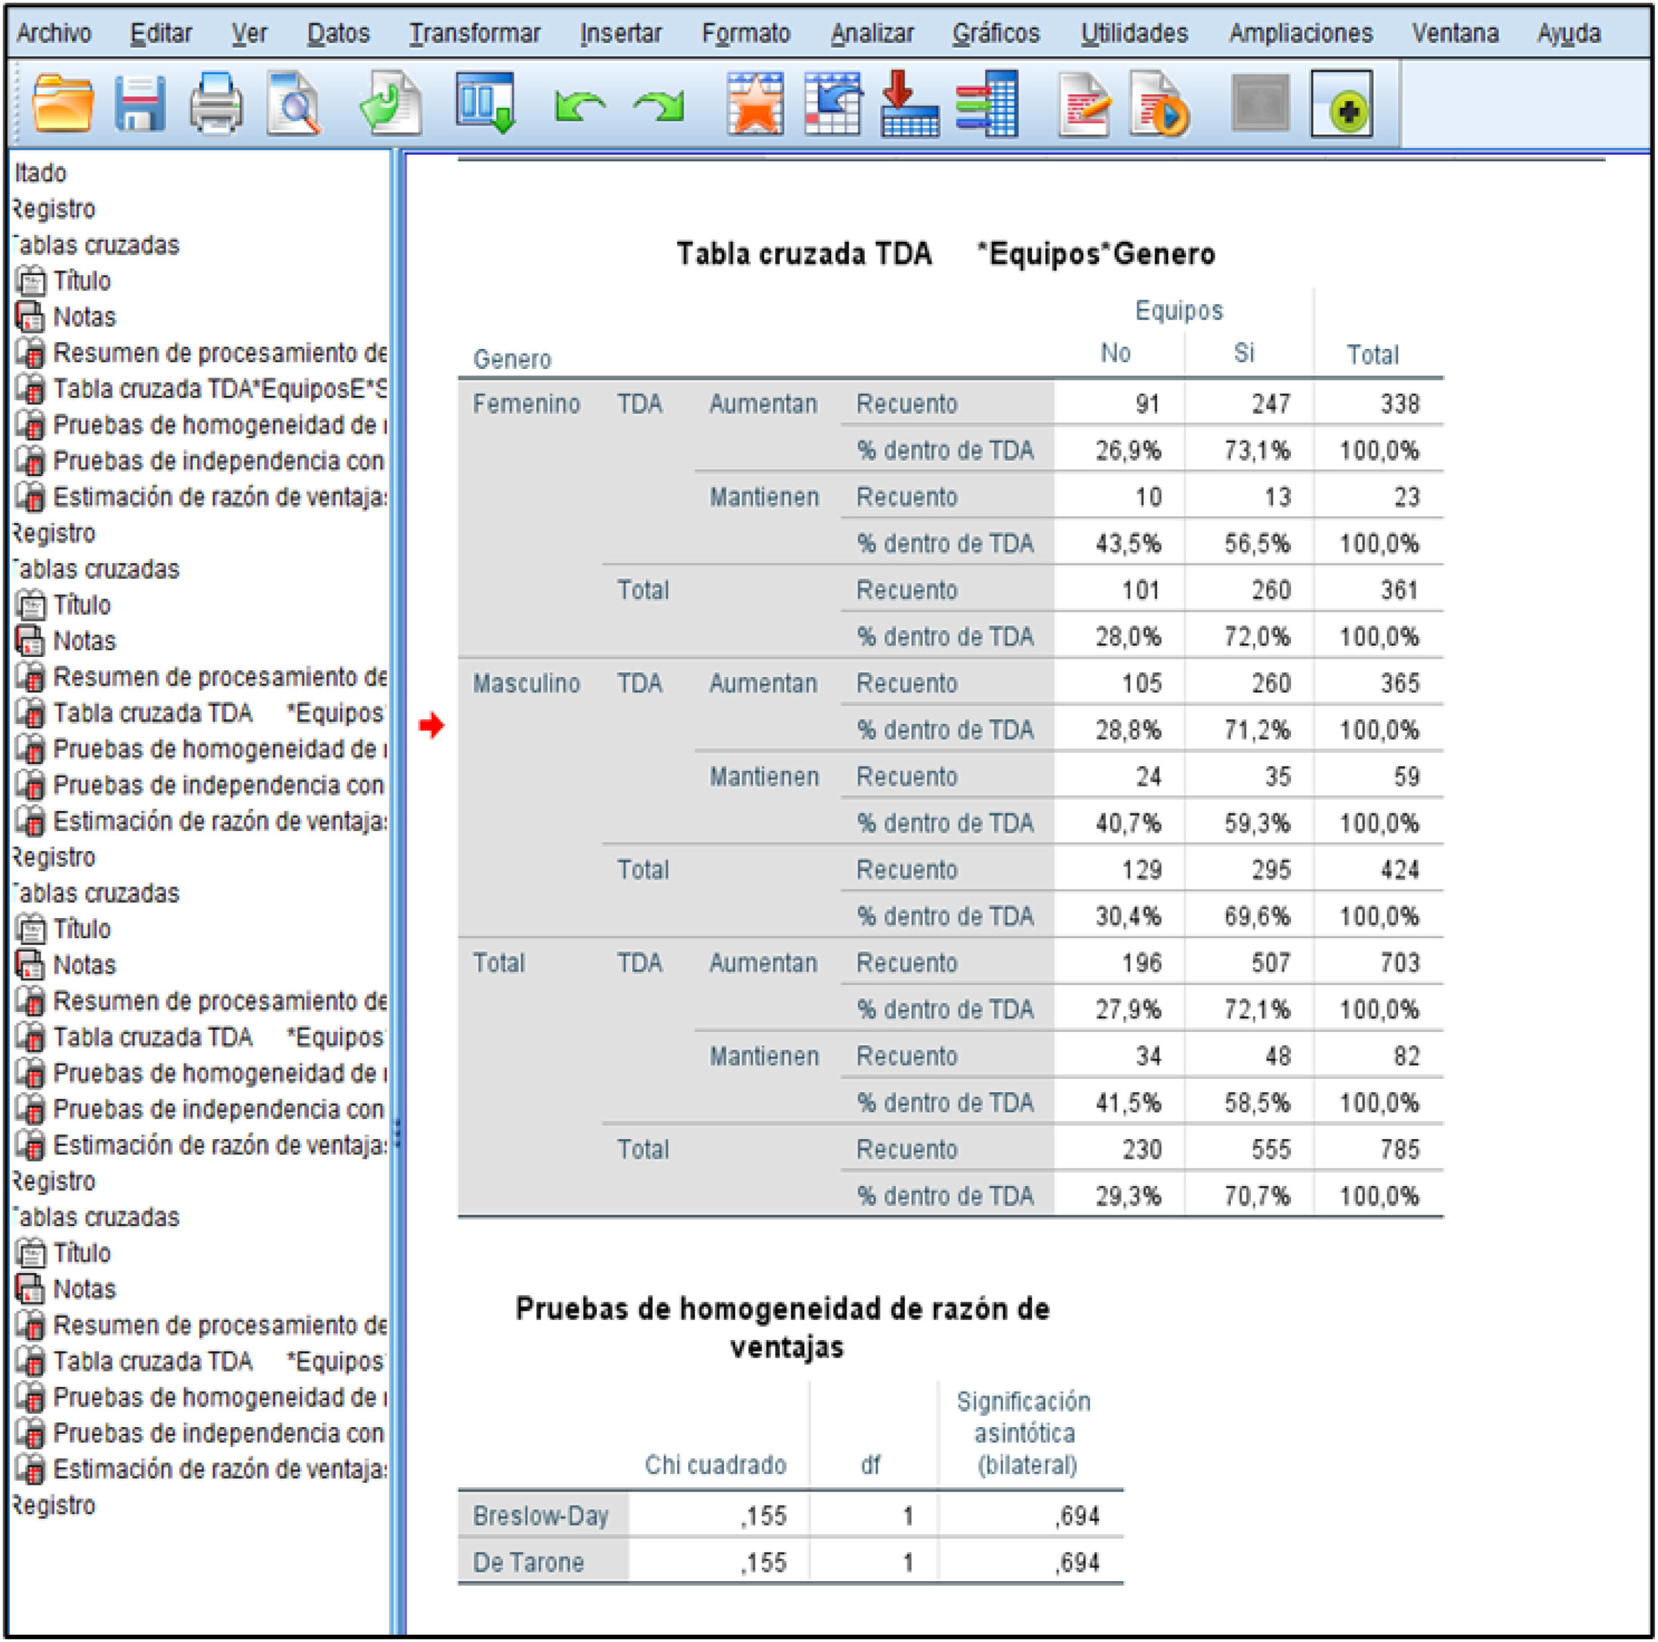Viewport: 1658px width, 1642px height.
Task: Open the Ventana menu
Action: (1456, 32)
